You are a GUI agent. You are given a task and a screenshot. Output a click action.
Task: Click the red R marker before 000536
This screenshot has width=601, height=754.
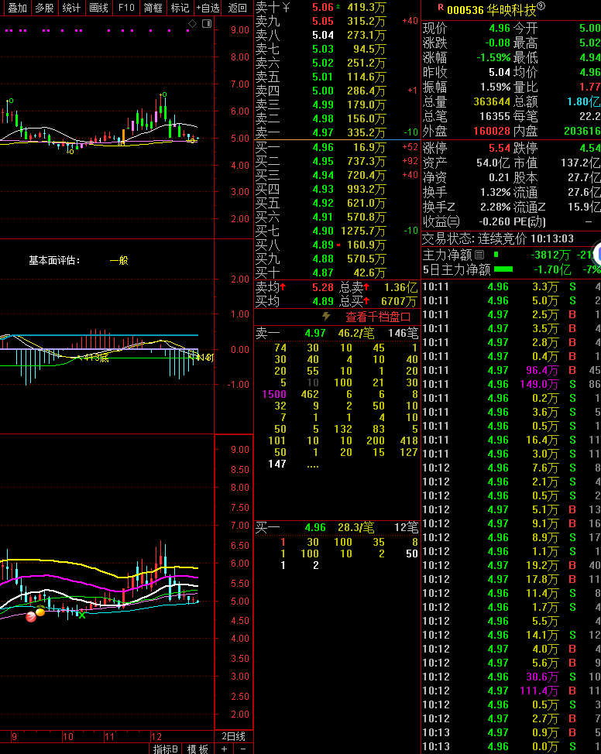[x=441, y=8]
